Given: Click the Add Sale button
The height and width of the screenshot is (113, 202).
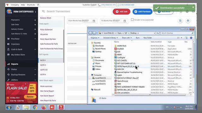Looking at the screenshot, I should tap(121, 12).
